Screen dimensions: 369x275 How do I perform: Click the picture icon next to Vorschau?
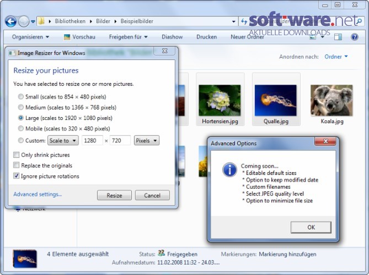click(67, 37)
